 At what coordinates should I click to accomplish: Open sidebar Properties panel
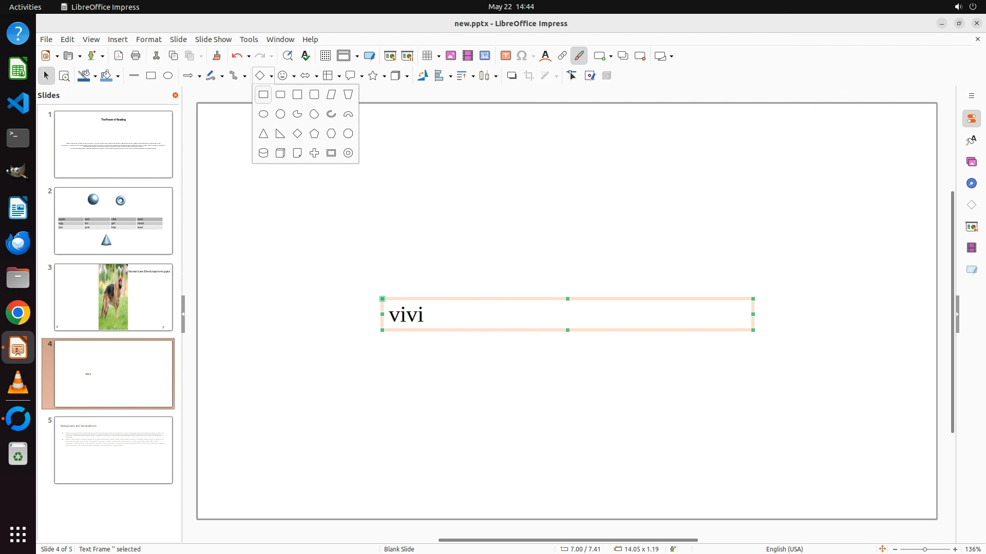tap(971, 118)
